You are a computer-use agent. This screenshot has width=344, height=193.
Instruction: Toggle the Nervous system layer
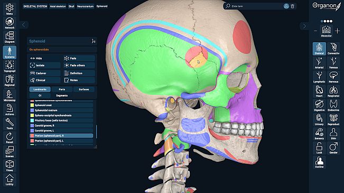[x=333, y=77]
